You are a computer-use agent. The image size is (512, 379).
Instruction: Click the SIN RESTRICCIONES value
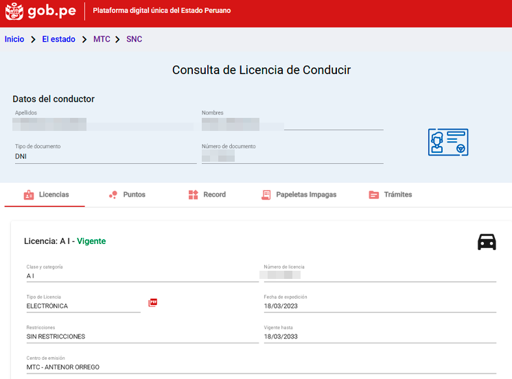point(56,337)
